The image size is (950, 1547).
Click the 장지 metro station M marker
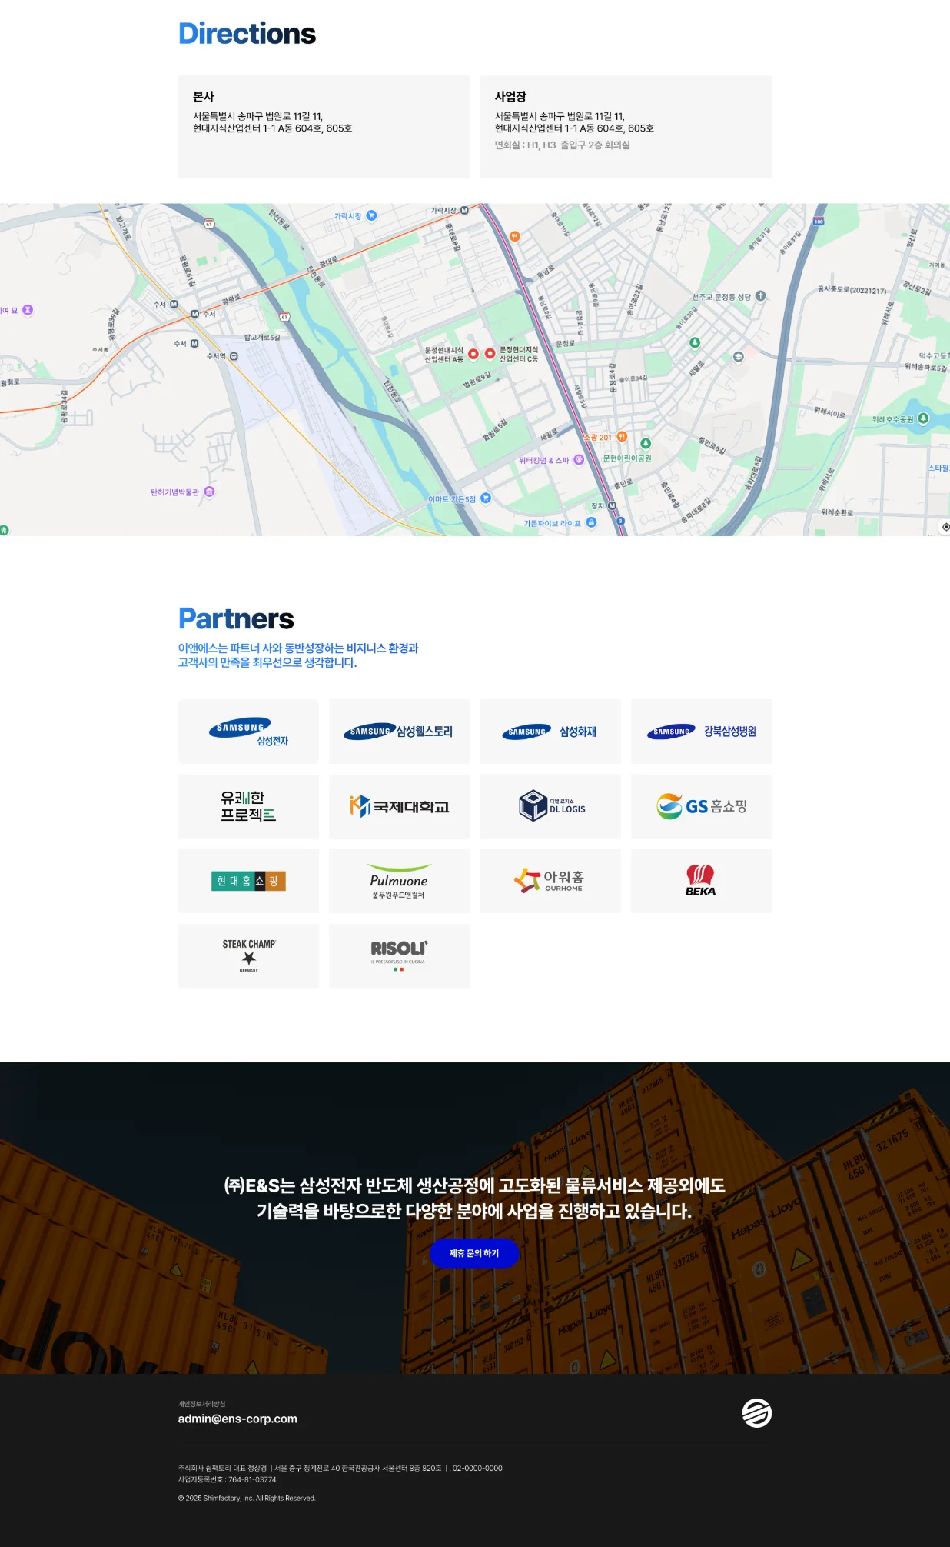click(x=612, y=506)
